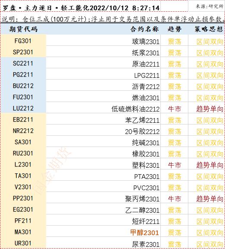
Task: Click the source label 来源:研究所
Action: (x=209, y=6)
